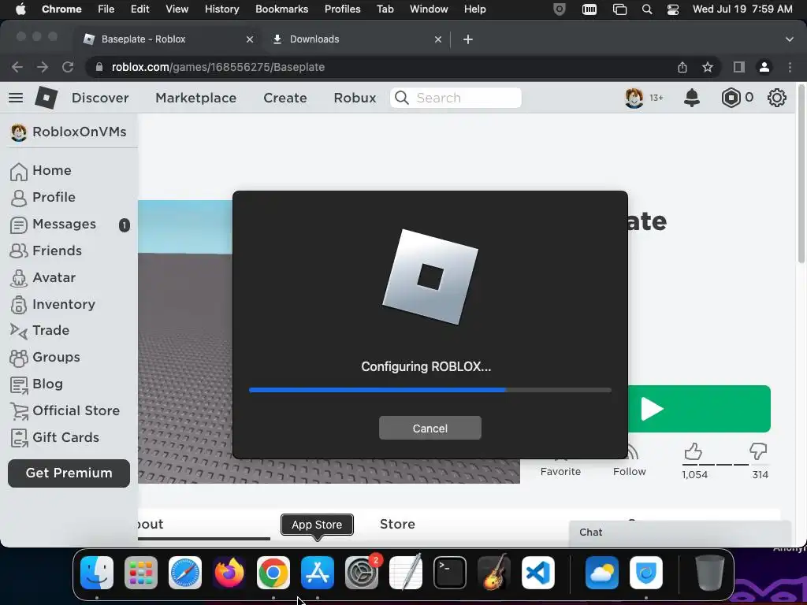Viewport: 807px width, 605px height.
Task: Open the Chrome profile icon
Action: coord(764,67)
